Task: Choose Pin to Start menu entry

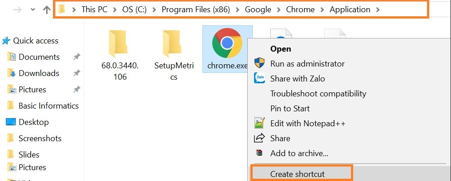Action: pos(290,108)
